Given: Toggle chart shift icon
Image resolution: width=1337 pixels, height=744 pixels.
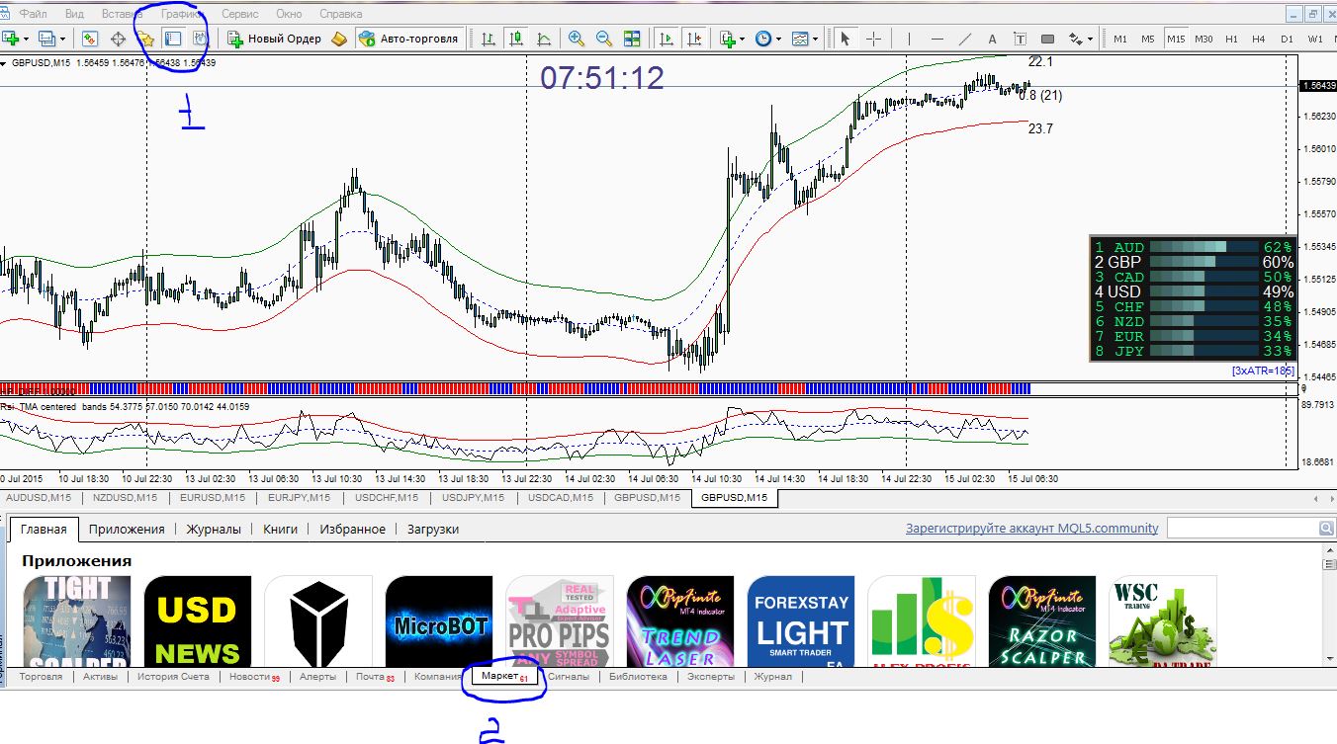Looking at the screenshot, I should (693, 39).
